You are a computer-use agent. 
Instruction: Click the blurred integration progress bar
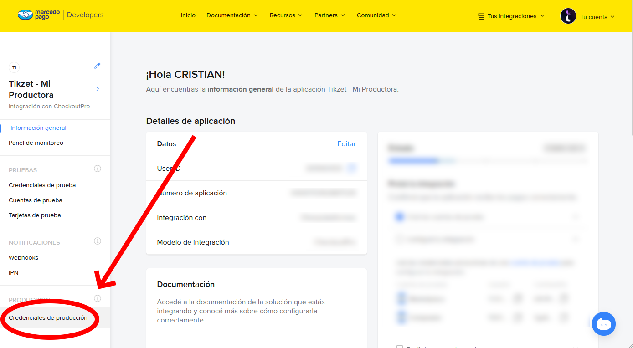point(488,161)
